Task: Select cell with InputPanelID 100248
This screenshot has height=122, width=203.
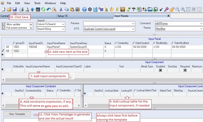Action: [x=37, y=47]
